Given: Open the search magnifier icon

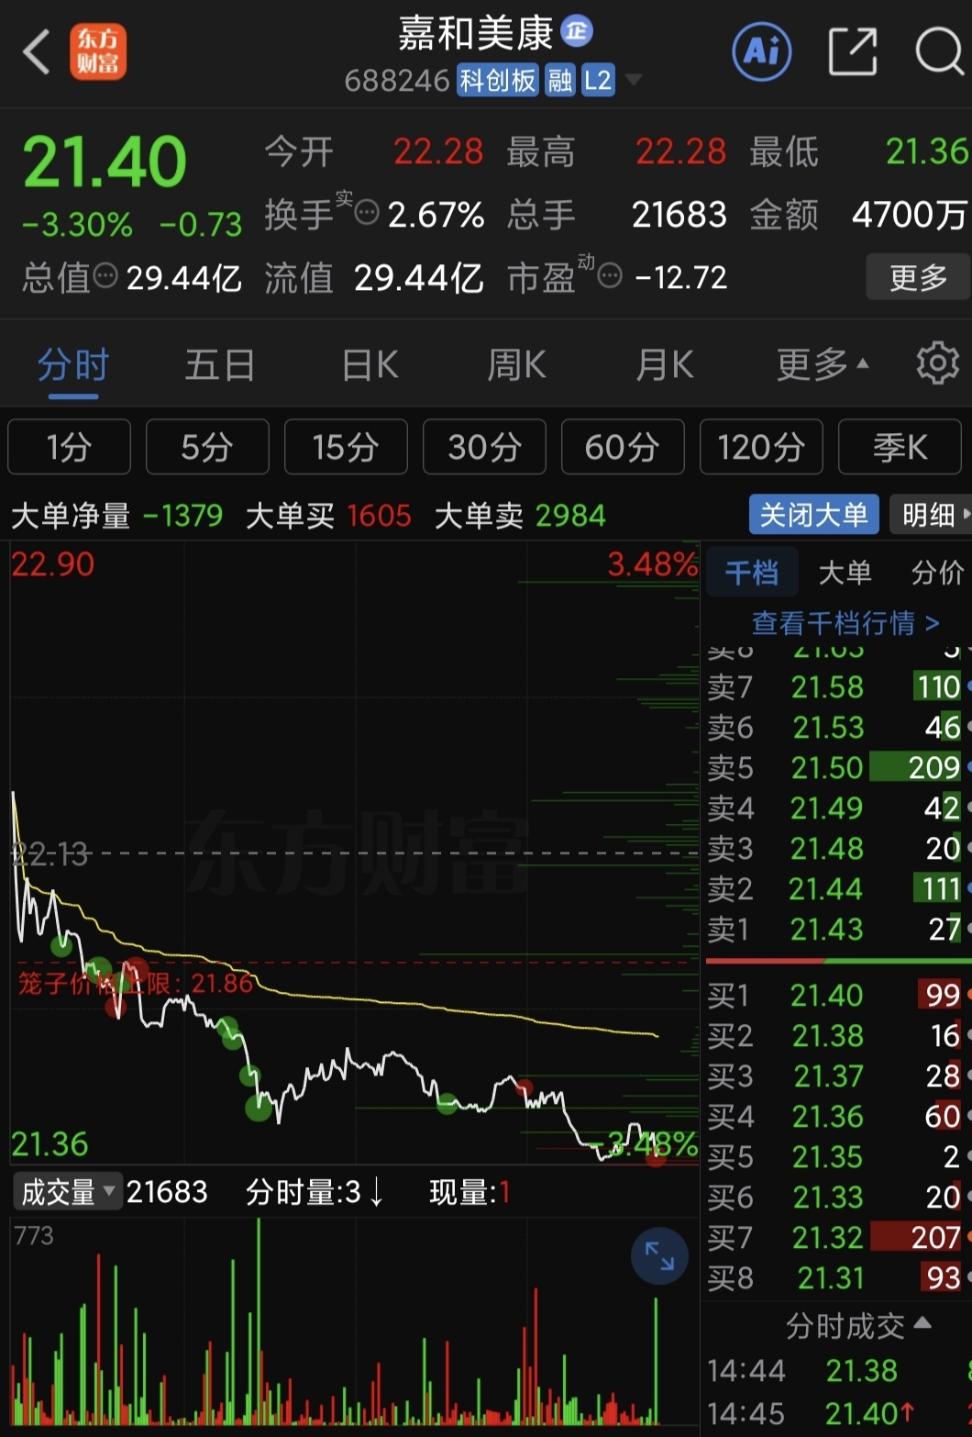Looking at the screenshot, I should click(939, 51).
